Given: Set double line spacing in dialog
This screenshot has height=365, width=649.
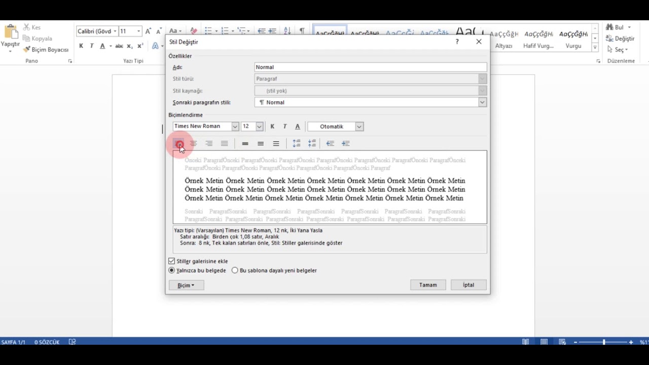Looking at the screenshot, I should [276, 143].
